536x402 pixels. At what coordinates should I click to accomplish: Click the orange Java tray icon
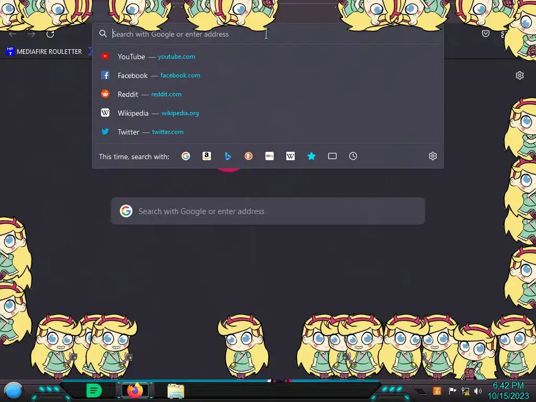coord(437,390)
